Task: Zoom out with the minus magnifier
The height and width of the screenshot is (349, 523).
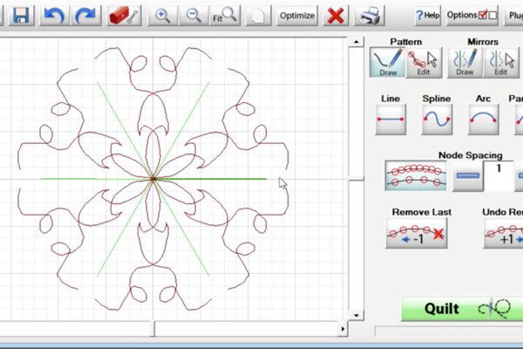Action: [x=194, y=16]
